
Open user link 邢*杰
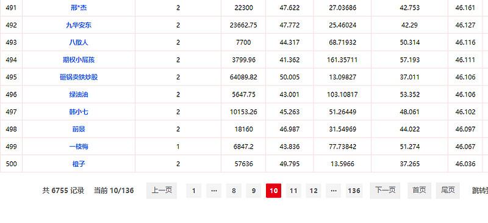click(x=79, y=8)
